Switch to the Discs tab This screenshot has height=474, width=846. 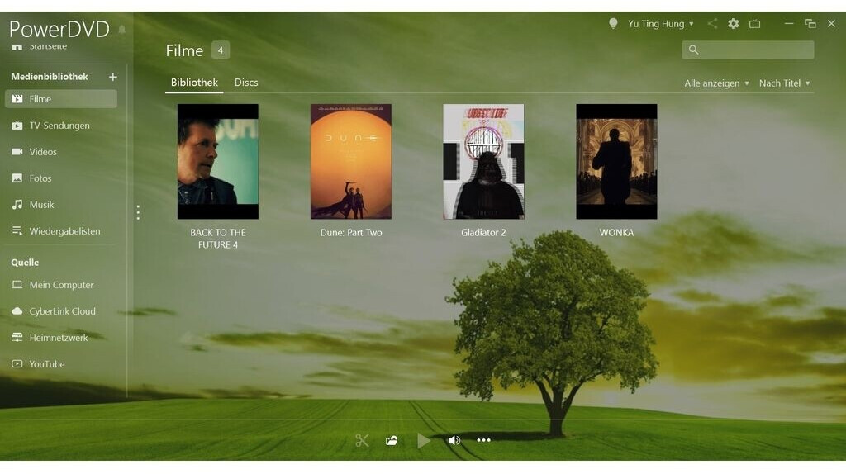point(246,83)
